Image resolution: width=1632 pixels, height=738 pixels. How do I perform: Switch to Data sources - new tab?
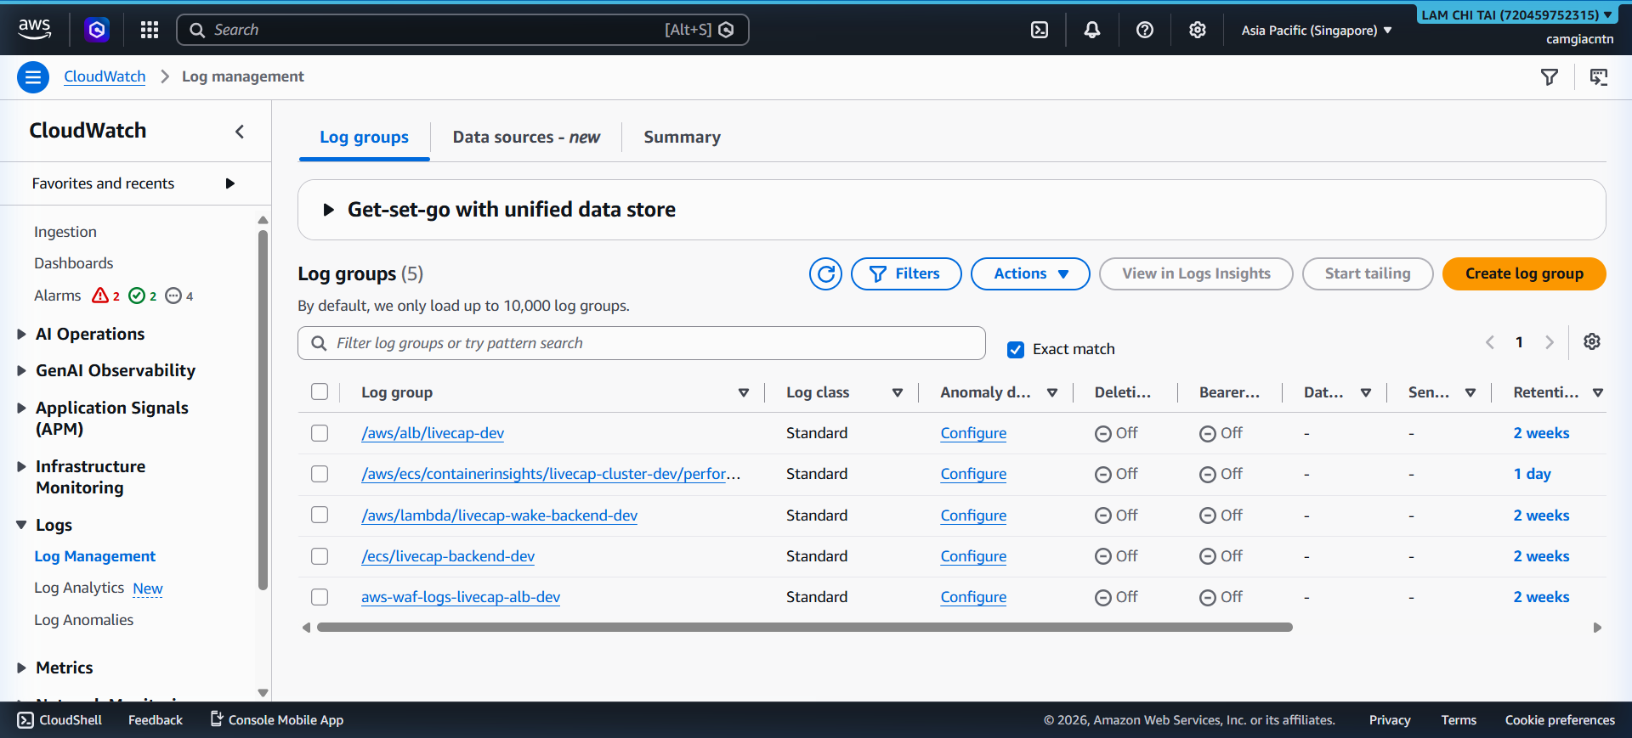pos(526,137)
